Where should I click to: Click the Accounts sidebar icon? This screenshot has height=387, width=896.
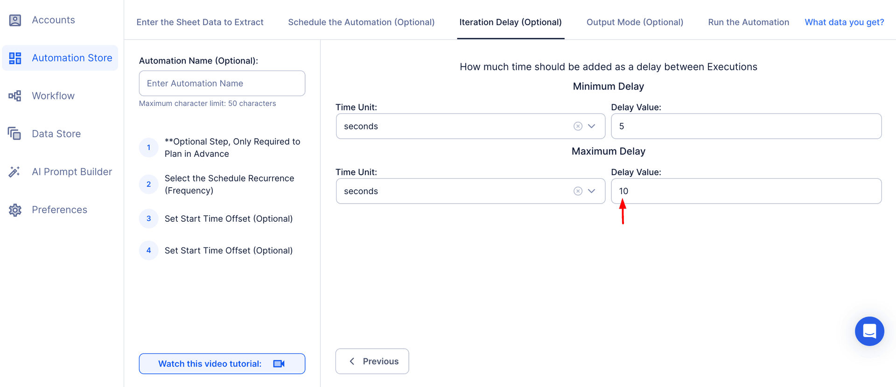pyautogui.click(x=15, y=20)
